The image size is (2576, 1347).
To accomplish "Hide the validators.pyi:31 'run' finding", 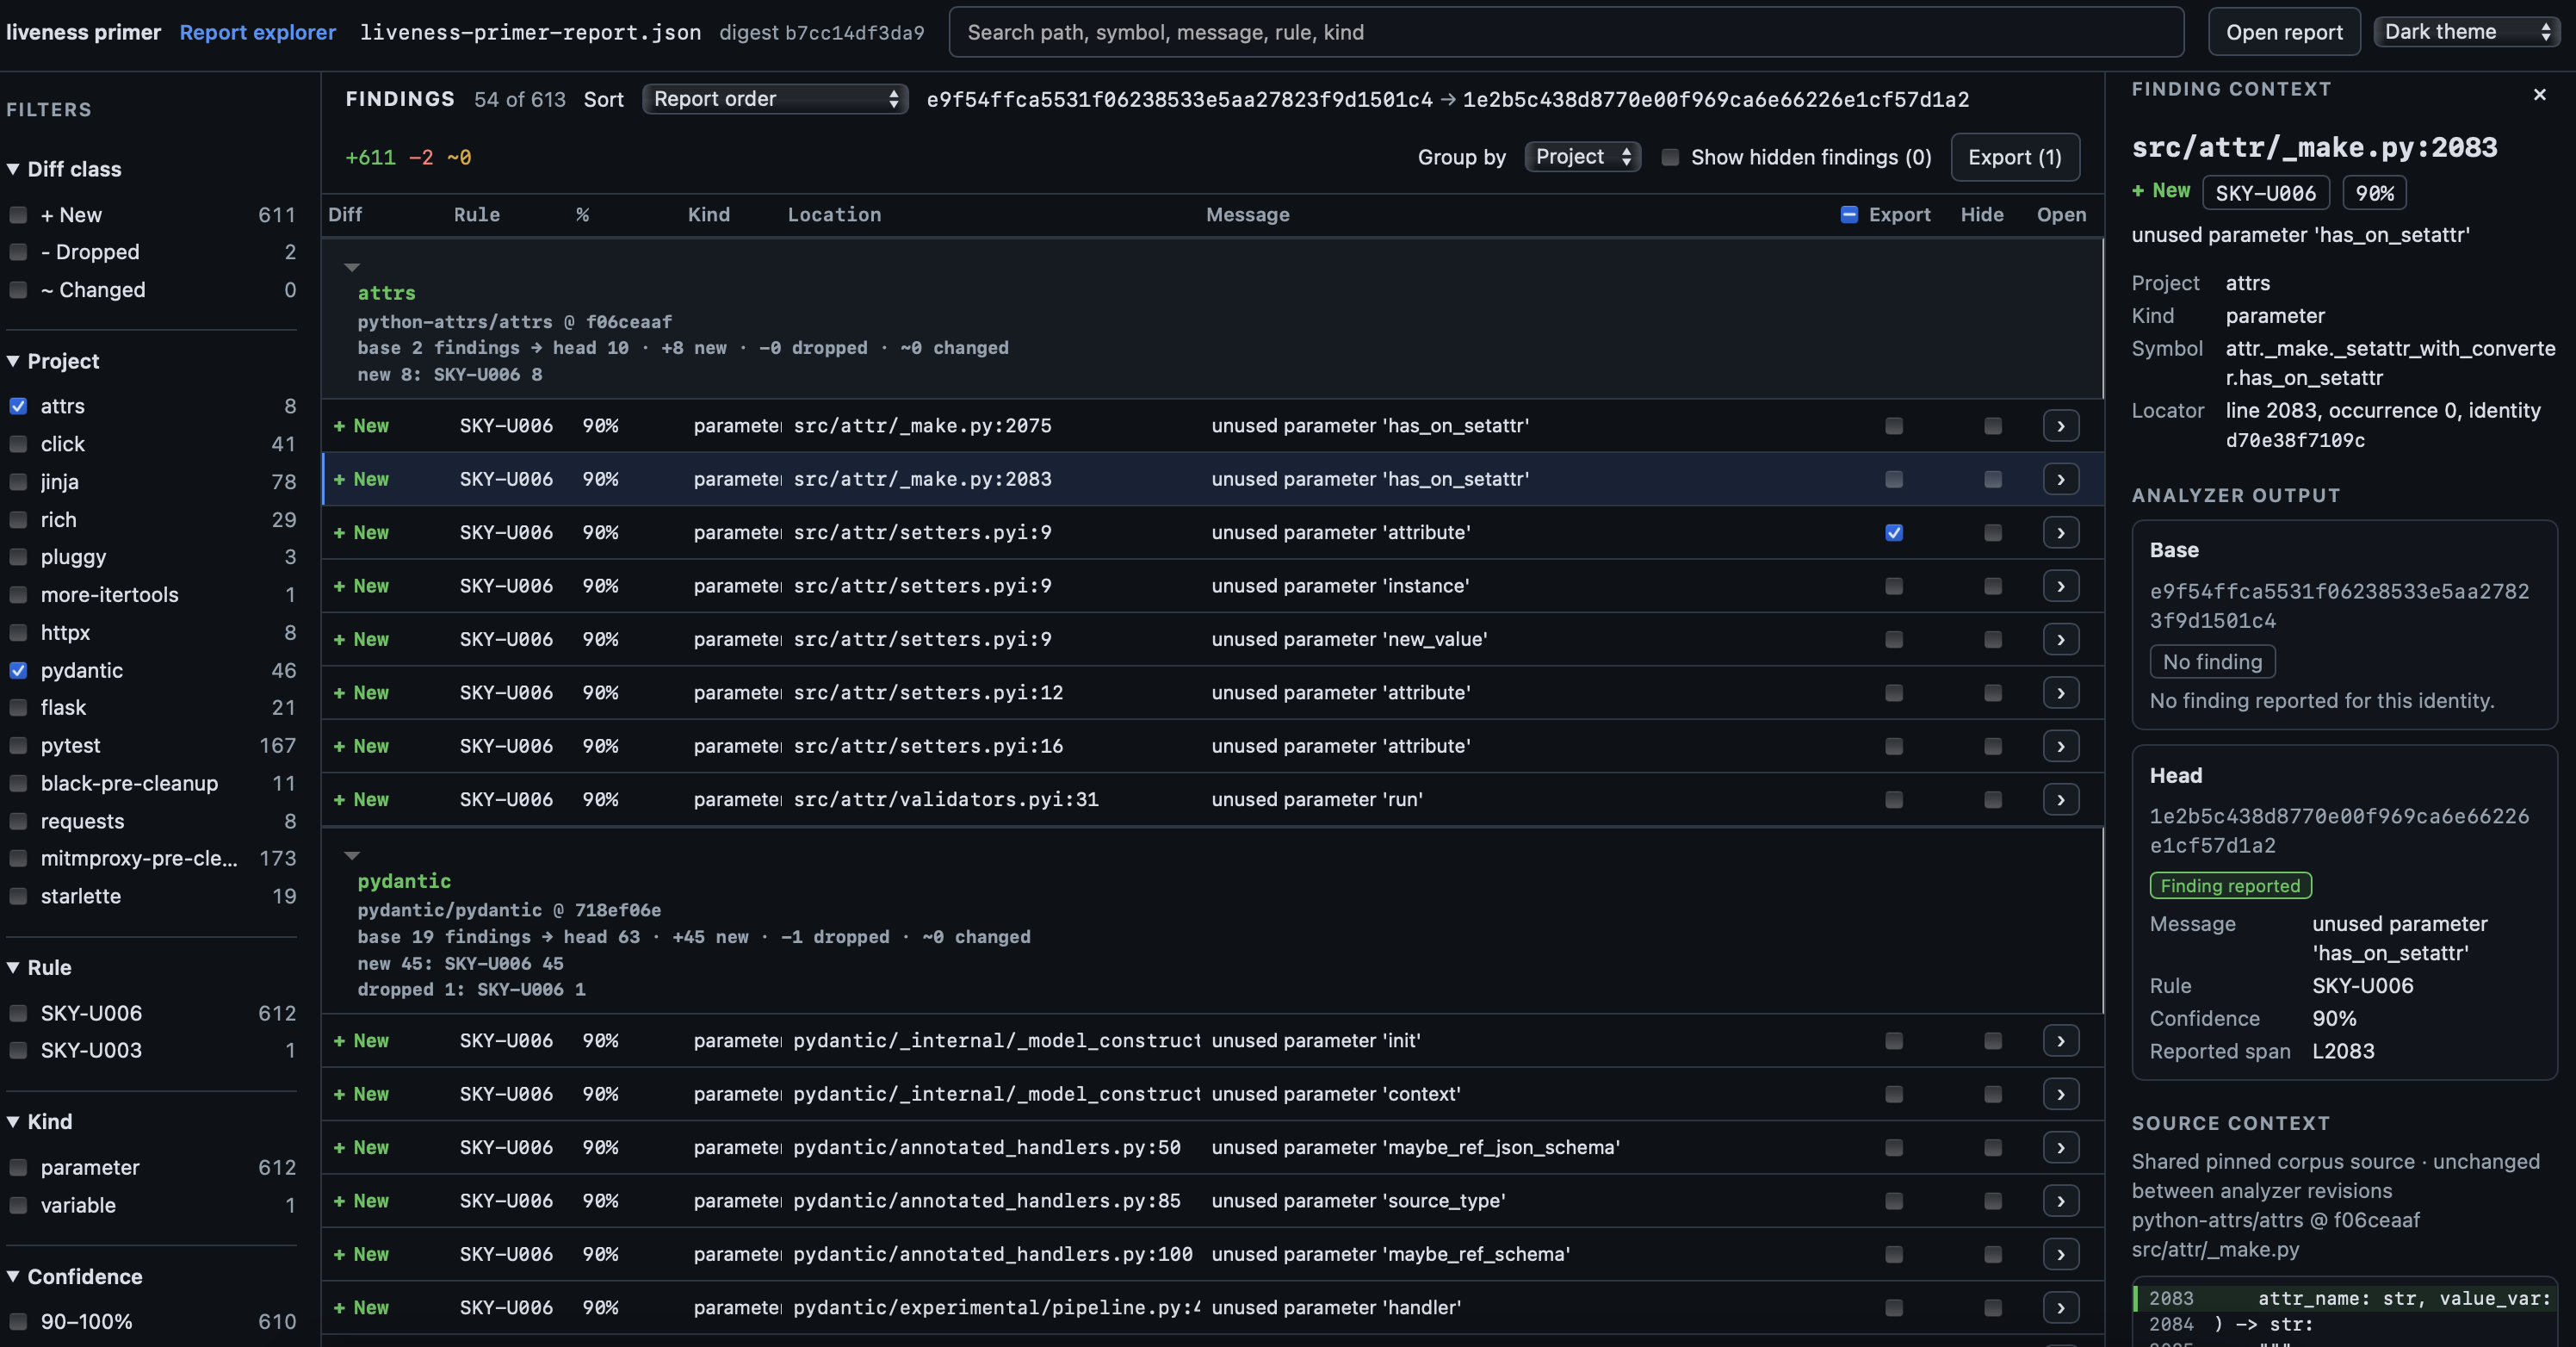I will pyautogui.click(x=1992, y=799).
